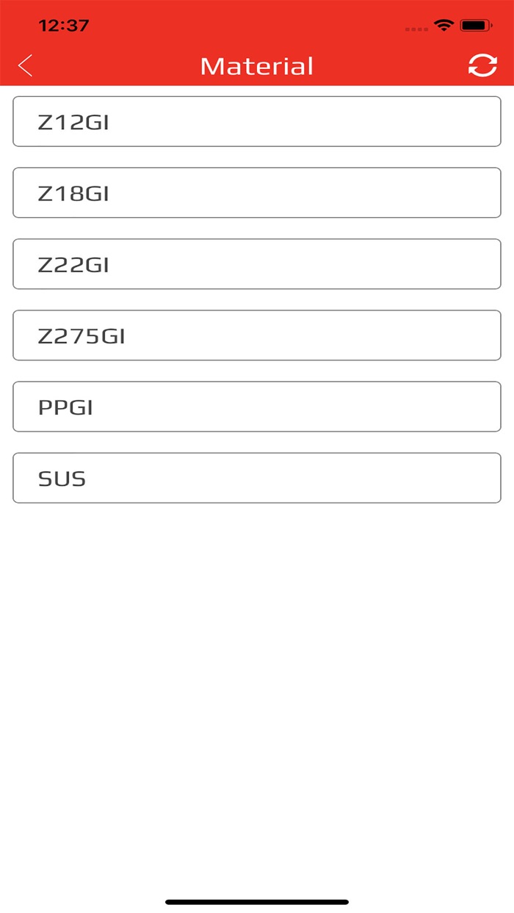Screen dimensions: 514x913
Task: Tap the battery indicator icon
Action: pos(476,26)
